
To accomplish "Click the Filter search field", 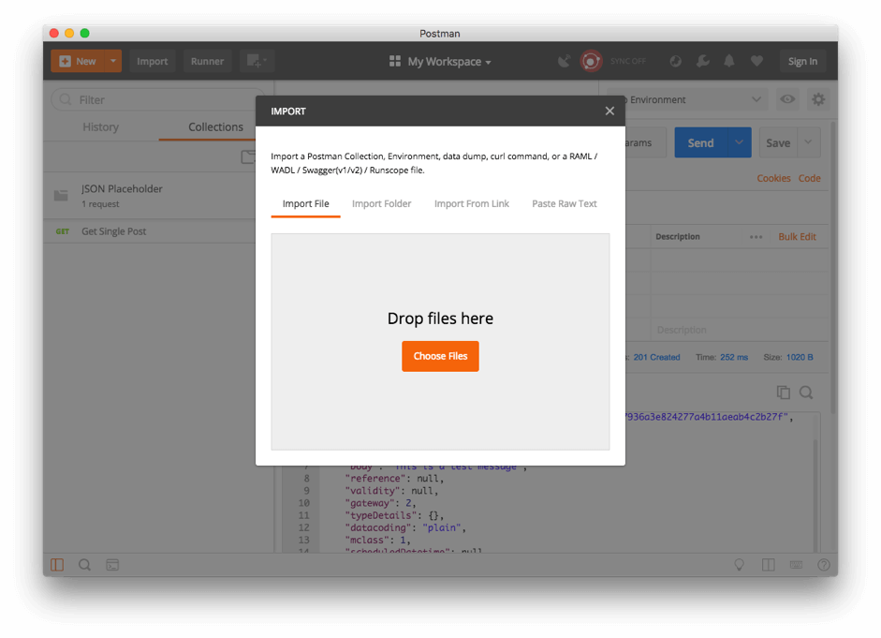I will pyautogui.click(x=157, y=99).
